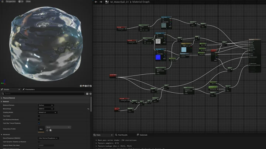266x149 pixels.
Task: Open the Shading Model dropdown
Action: click(x=47, y=112)
